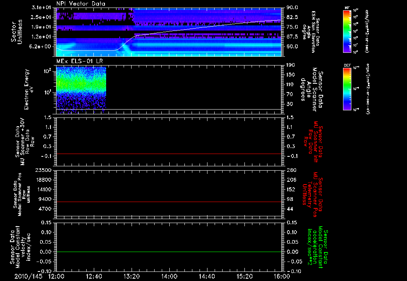Click the NF color scale bar
The height and width of the screenshot is (281, 407).
point(347,31)
